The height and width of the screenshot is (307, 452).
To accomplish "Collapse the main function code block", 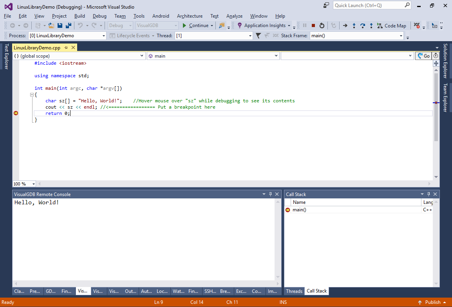I will click(32, 94).
